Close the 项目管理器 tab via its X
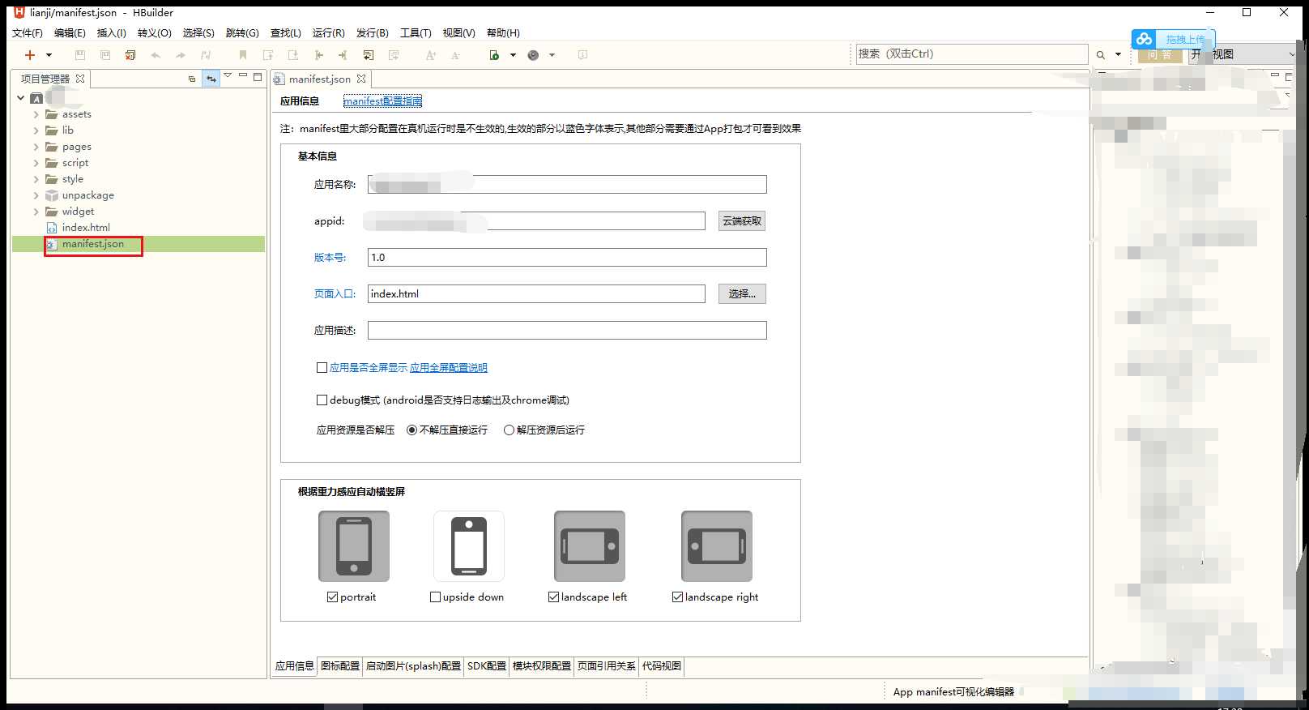This screenshot has height=710, width=1309. tap(79, 79)
